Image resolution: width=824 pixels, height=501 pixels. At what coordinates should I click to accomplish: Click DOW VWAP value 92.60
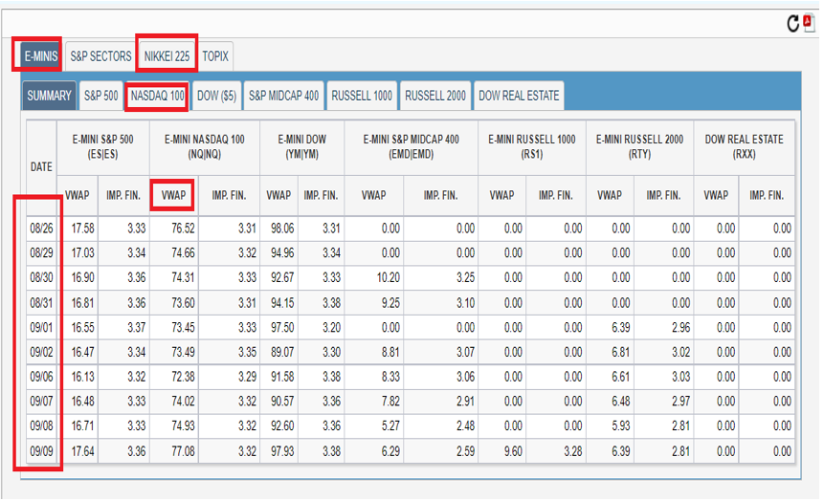(282, 425)
